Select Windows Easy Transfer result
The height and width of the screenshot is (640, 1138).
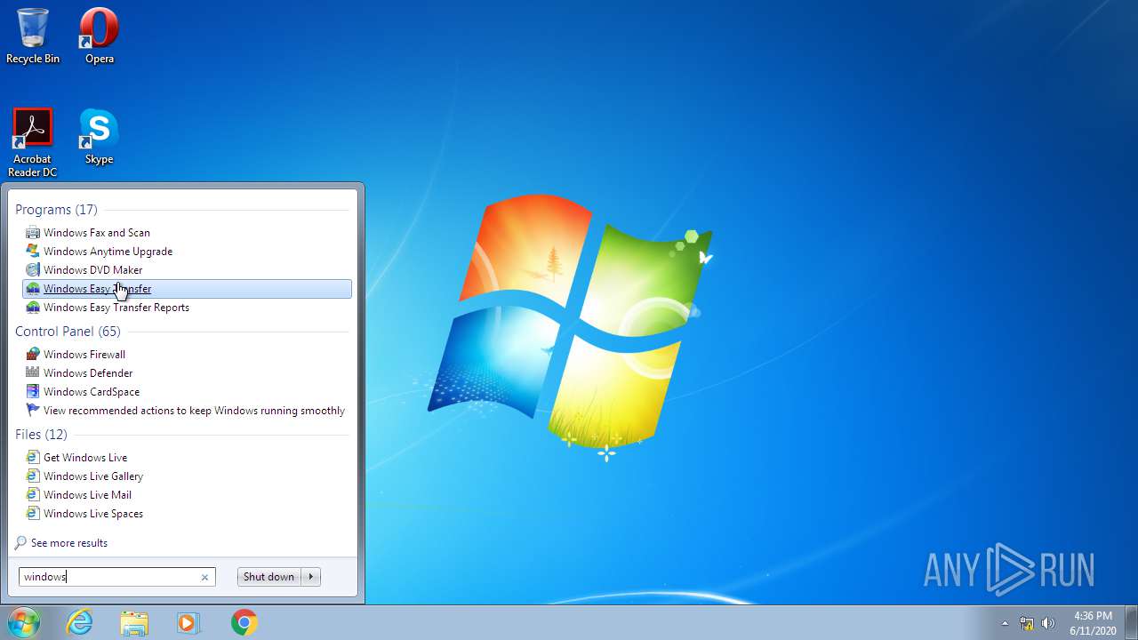[187, 289]
